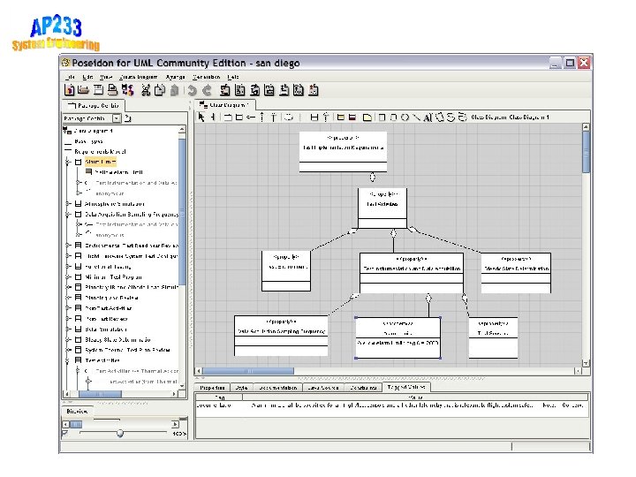The width and height of the screenshot is (636, 477).
Task: Open the Generation menu
Action: pyautogui.click(x=206, y=77)
